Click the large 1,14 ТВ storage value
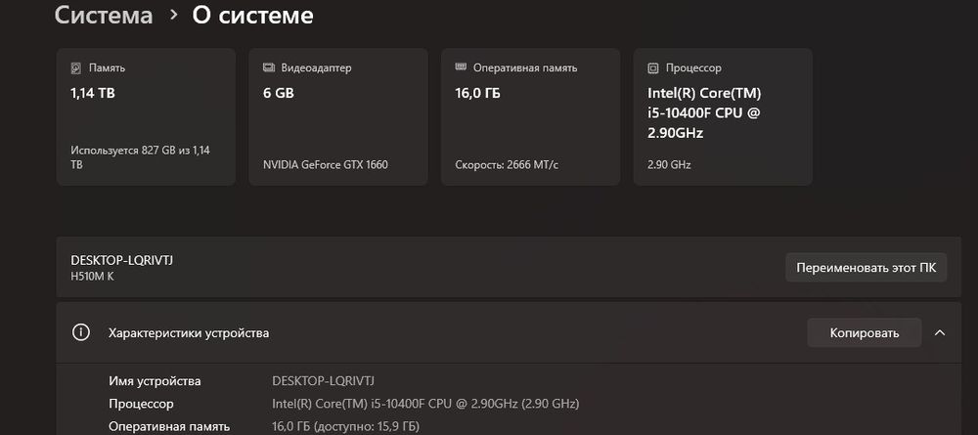 (94, 94)
